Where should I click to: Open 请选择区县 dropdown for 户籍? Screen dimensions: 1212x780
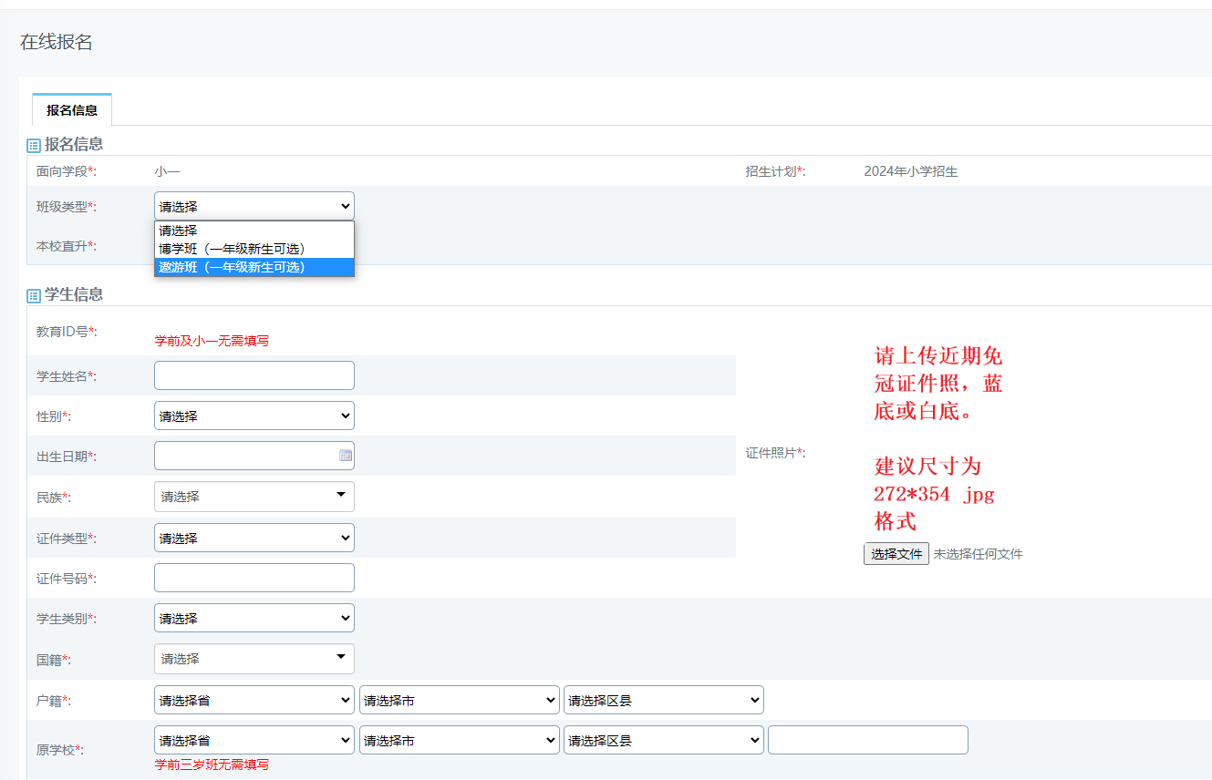[663, 701]
